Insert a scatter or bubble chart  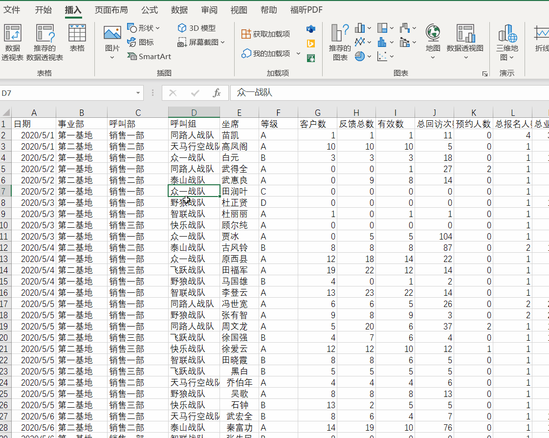click(382, 56)
